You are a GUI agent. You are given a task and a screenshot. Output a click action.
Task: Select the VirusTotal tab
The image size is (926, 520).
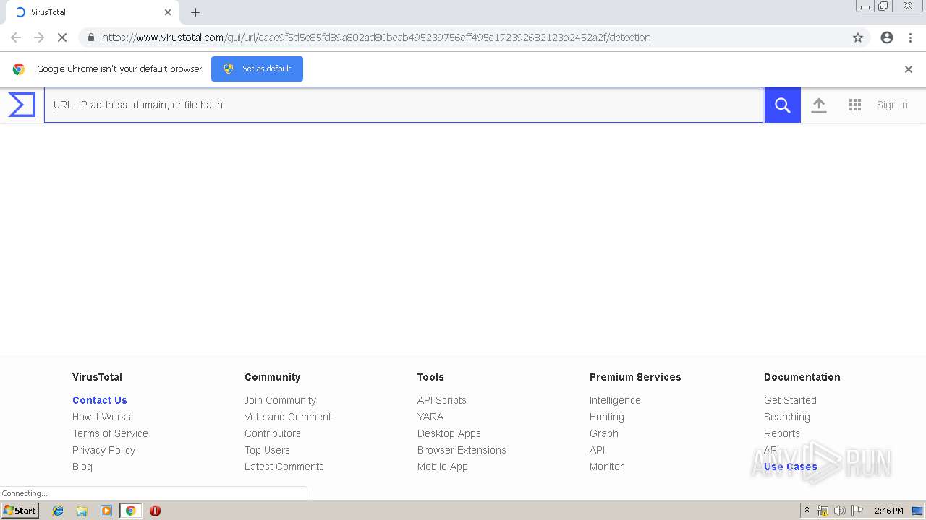[x=93, y=12]
